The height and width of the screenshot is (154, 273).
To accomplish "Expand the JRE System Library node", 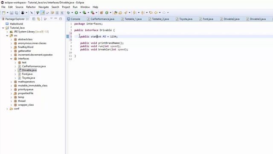I will (x=7, y=32).
